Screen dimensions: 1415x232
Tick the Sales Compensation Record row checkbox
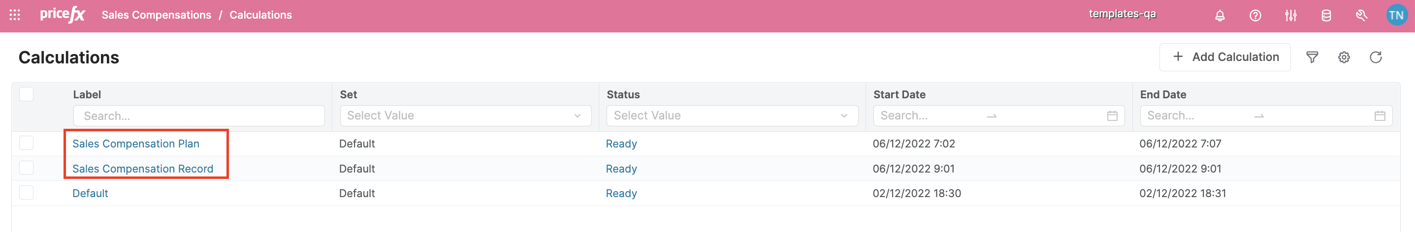(27, 168)
